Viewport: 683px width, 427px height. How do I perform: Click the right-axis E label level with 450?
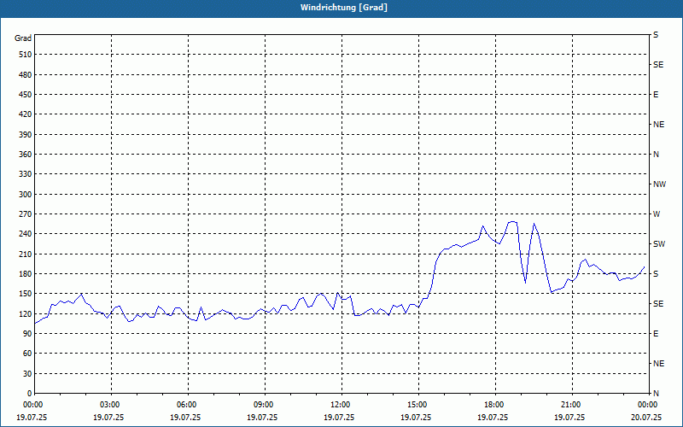click(x=656, y=95)
